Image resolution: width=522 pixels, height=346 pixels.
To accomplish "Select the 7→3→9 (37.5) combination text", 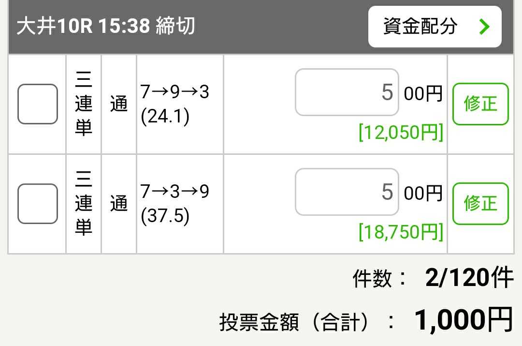I will [x=174, y=204].
